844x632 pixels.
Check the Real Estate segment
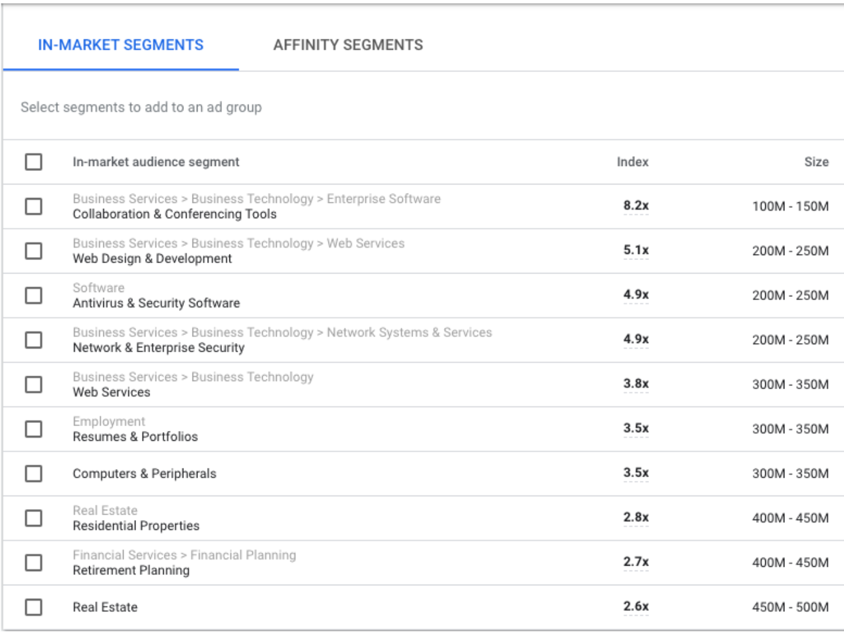(34, 607)
